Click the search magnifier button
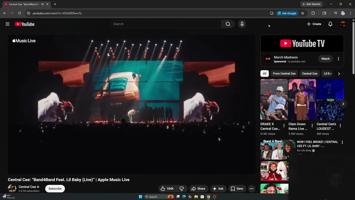This screenshot has height=200, width=355. (x=228, y=24)
